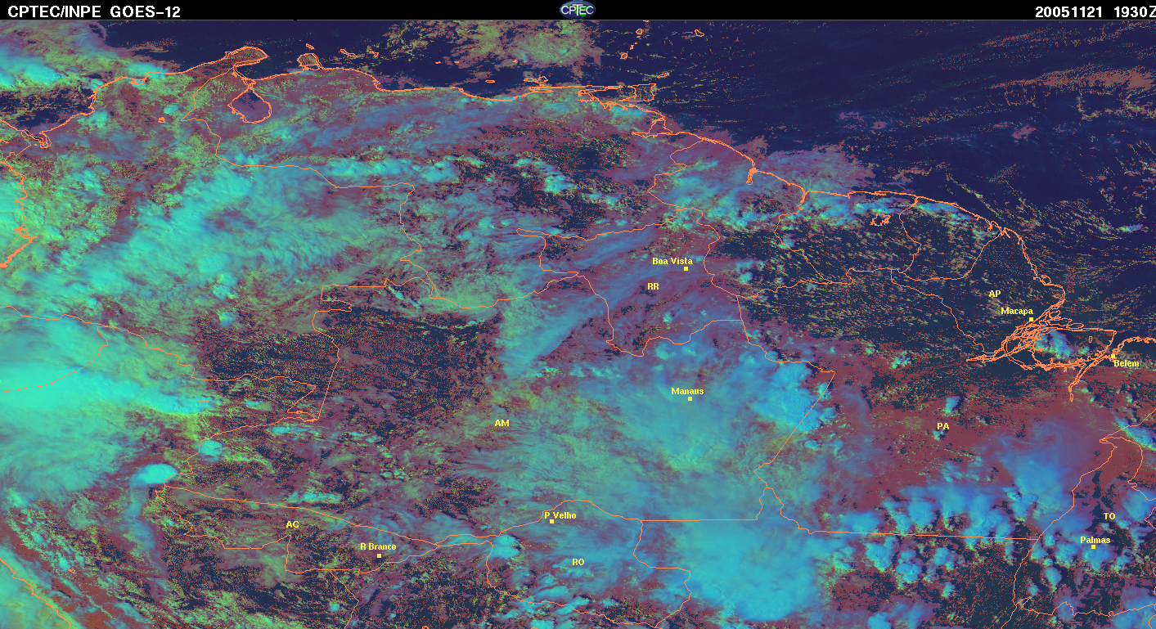Click the Palmas city marker square
This screenshot has width=1156, height=629.
coord(1093,546)
